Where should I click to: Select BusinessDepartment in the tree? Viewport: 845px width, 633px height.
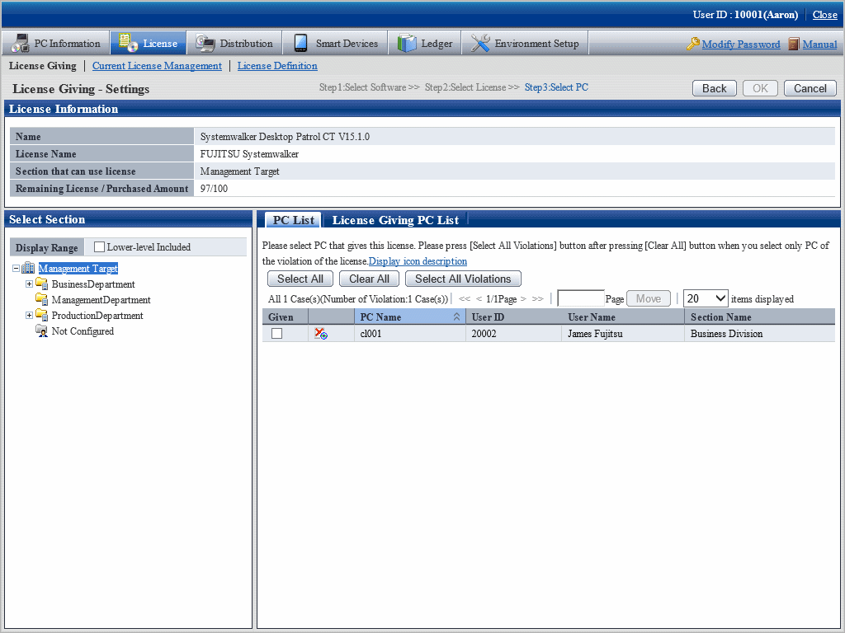93,284
